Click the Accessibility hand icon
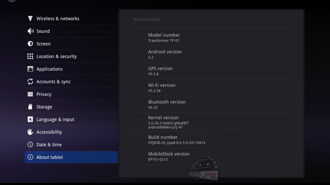Image resolution: width=330 pixels, height=185 pixels. [30, 132]
